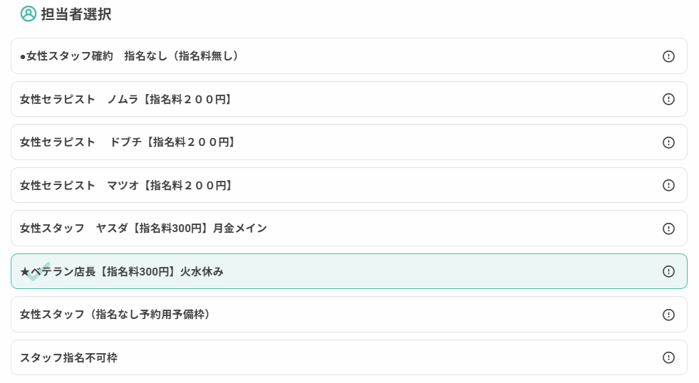Open info icon for 指名なし（指名料無し）row
Viewport: 699px width, 383px height.
point(668,56)
